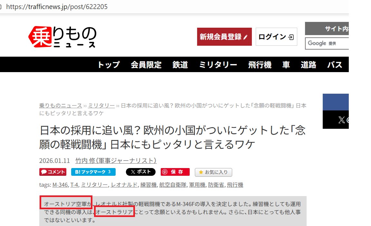
Task: Click the X logo sidebar widget
Action: 336,120
